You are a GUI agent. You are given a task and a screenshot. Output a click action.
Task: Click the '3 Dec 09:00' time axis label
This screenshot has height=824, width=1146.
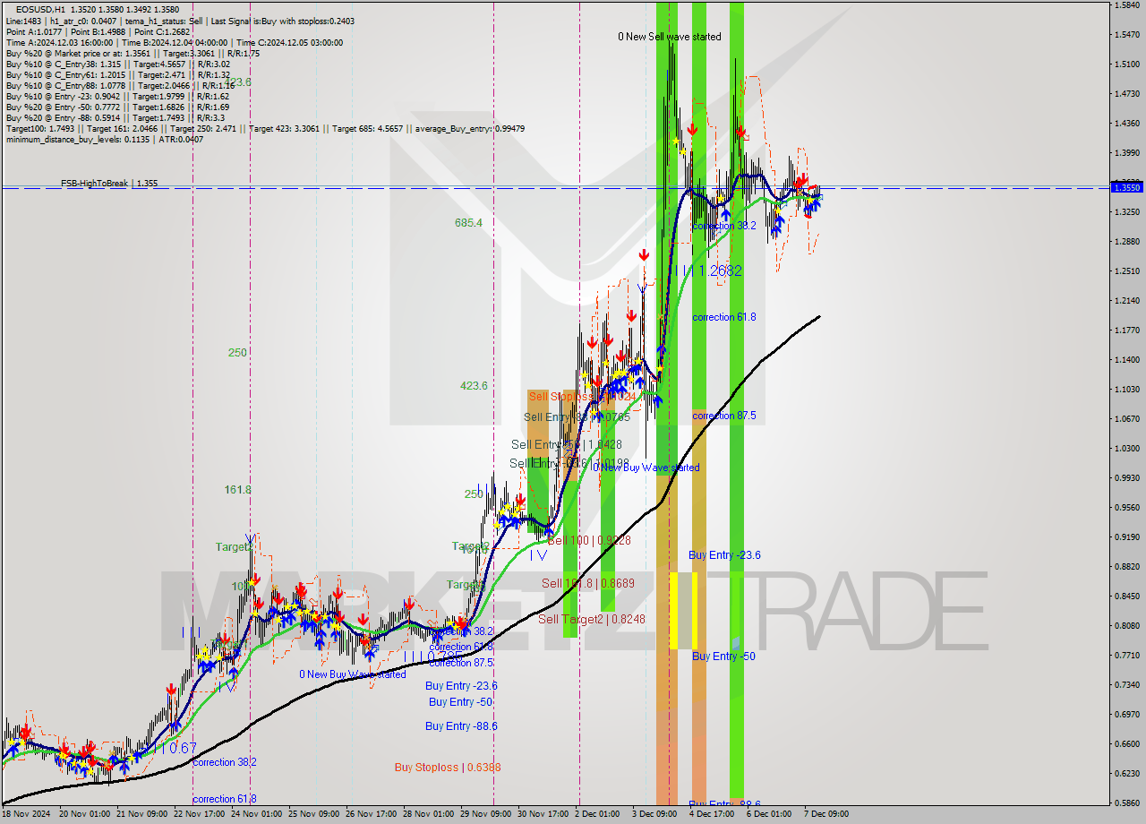click(654, 814)
